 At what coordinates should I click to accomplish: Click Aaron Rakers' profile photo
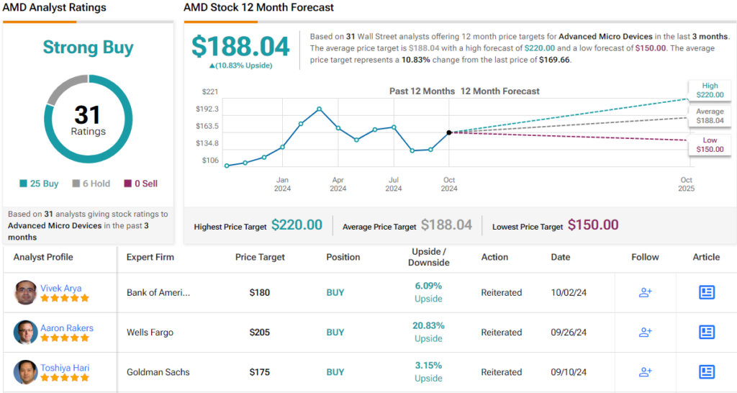tap(25, 332)
